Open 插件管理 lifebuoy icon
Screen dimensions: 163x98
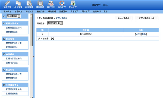(x=62, y=3)
